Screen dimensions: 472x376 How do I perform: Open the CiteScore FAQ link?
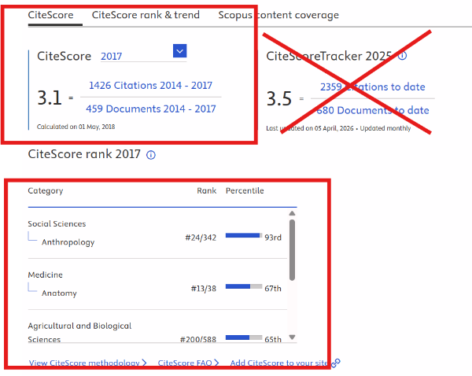[x=188, y=363]
